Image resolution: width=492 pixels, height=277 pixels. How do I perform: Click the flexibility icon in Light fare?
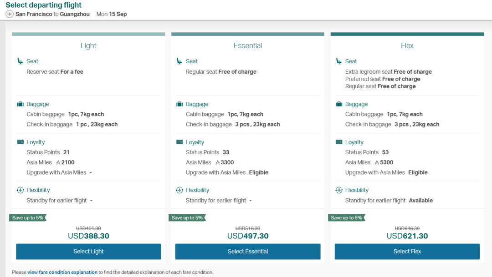[x=20, y=190]
